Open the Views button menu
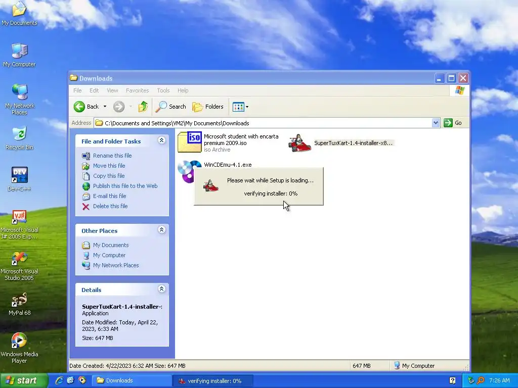 pos(240,107)
